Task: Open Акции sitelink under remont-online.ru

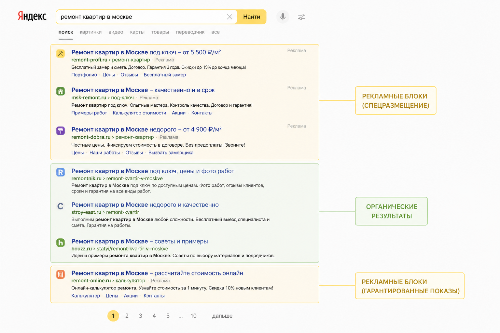Action: (131, 296)
